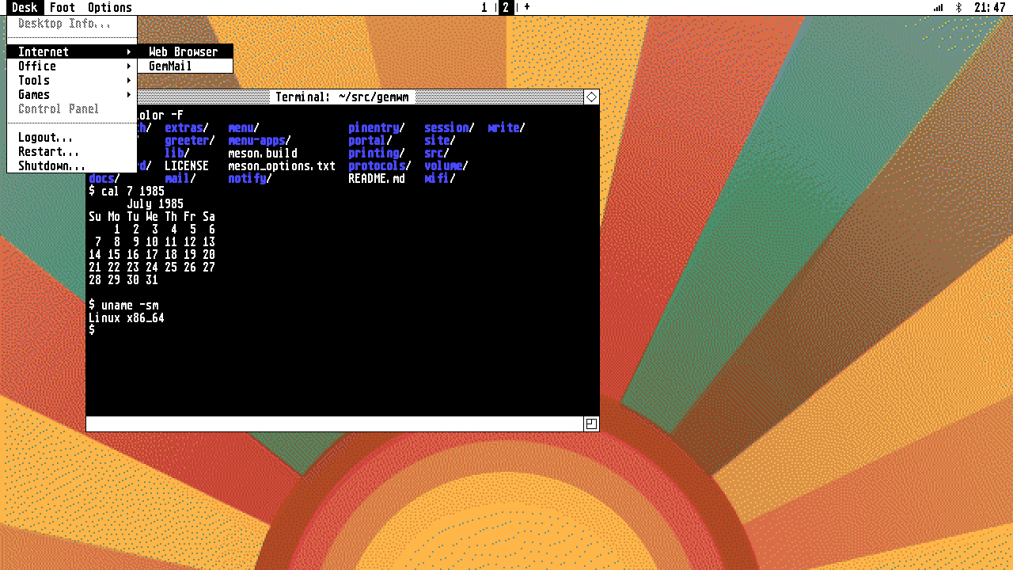Click the volume/ directory entry
Viewport: 1013px width, 570px height.
[x=446, y=165]
